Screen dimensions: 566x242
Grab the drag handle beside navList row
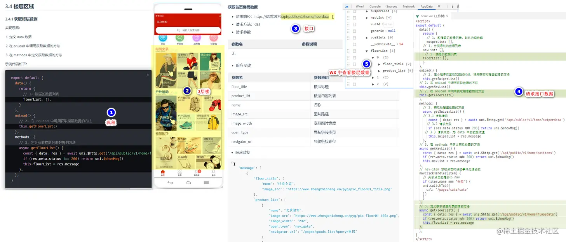[x=348, y=17]
